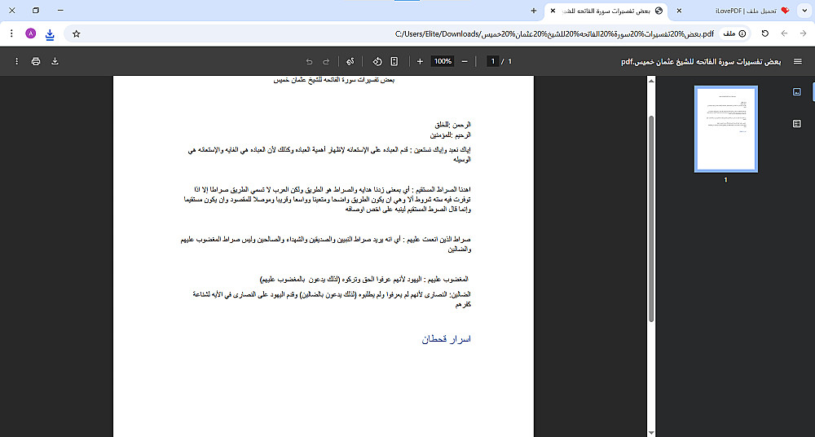Click the document heading line at the page top
Viewport: 815px width, 437px height.
(x=334, y=80)
